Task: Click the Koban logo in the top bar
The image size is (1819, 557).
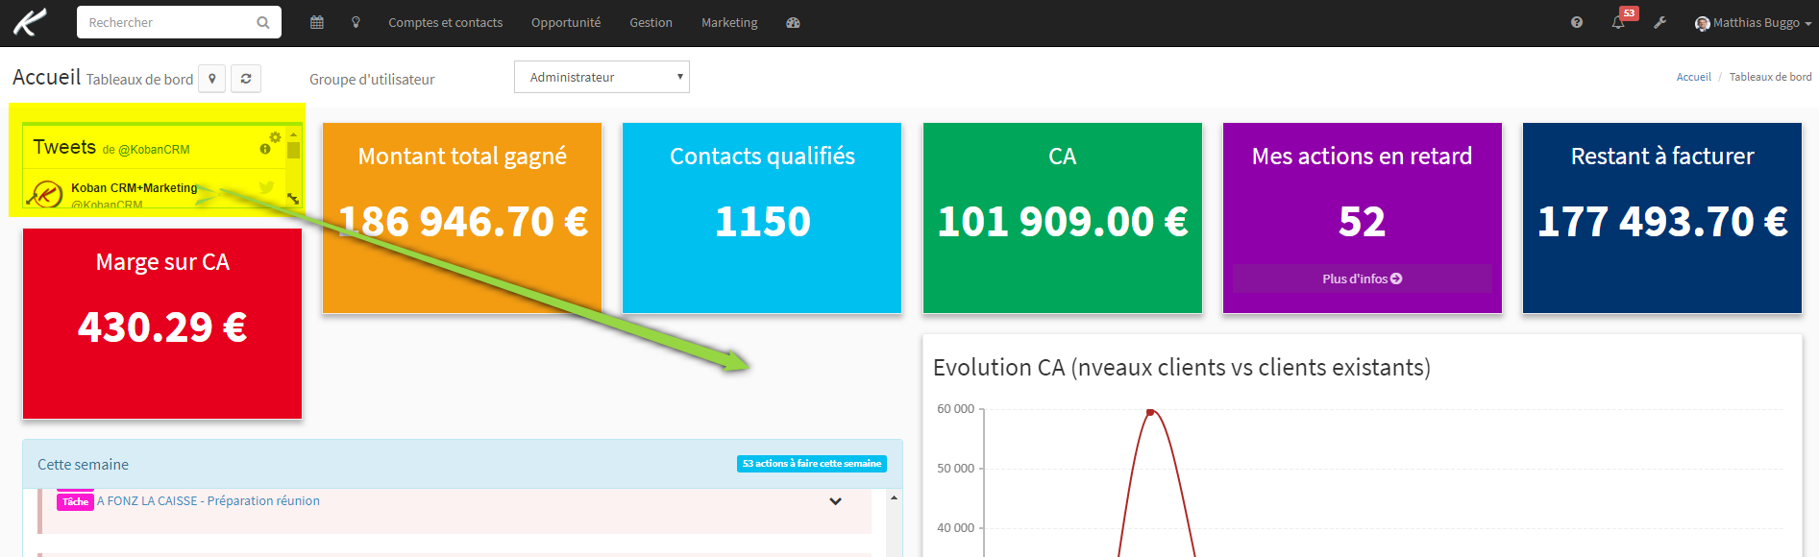Action: tap(29, 22)
